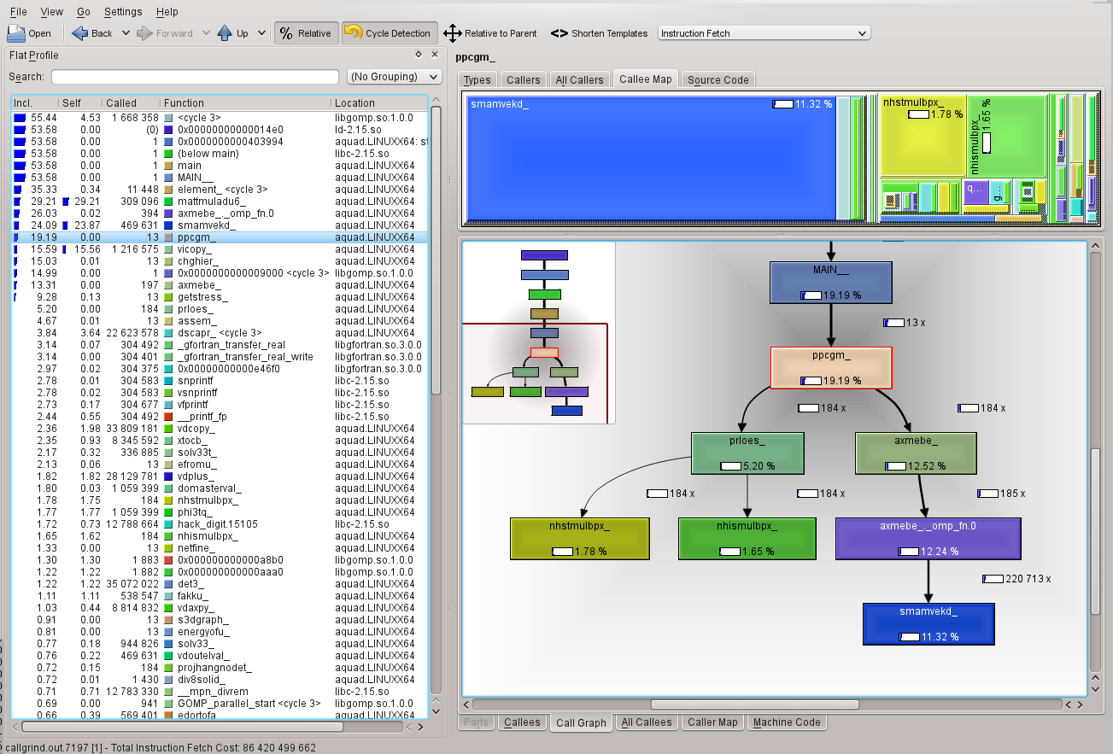This screenshot has width=1113, height=754.
Task: Click the Back arrow icon
Action: [80, 33]
